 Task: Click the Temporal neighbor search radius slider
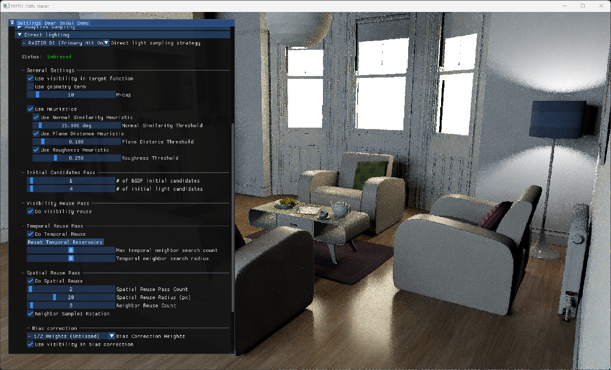click(71, 258)
